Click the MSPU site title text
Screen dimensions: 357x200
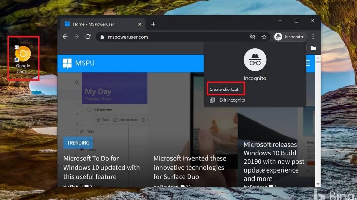85,63
